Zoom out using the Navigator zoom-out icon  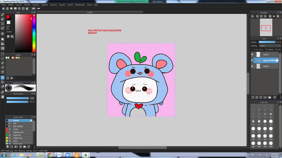click(x=265, y=16)
